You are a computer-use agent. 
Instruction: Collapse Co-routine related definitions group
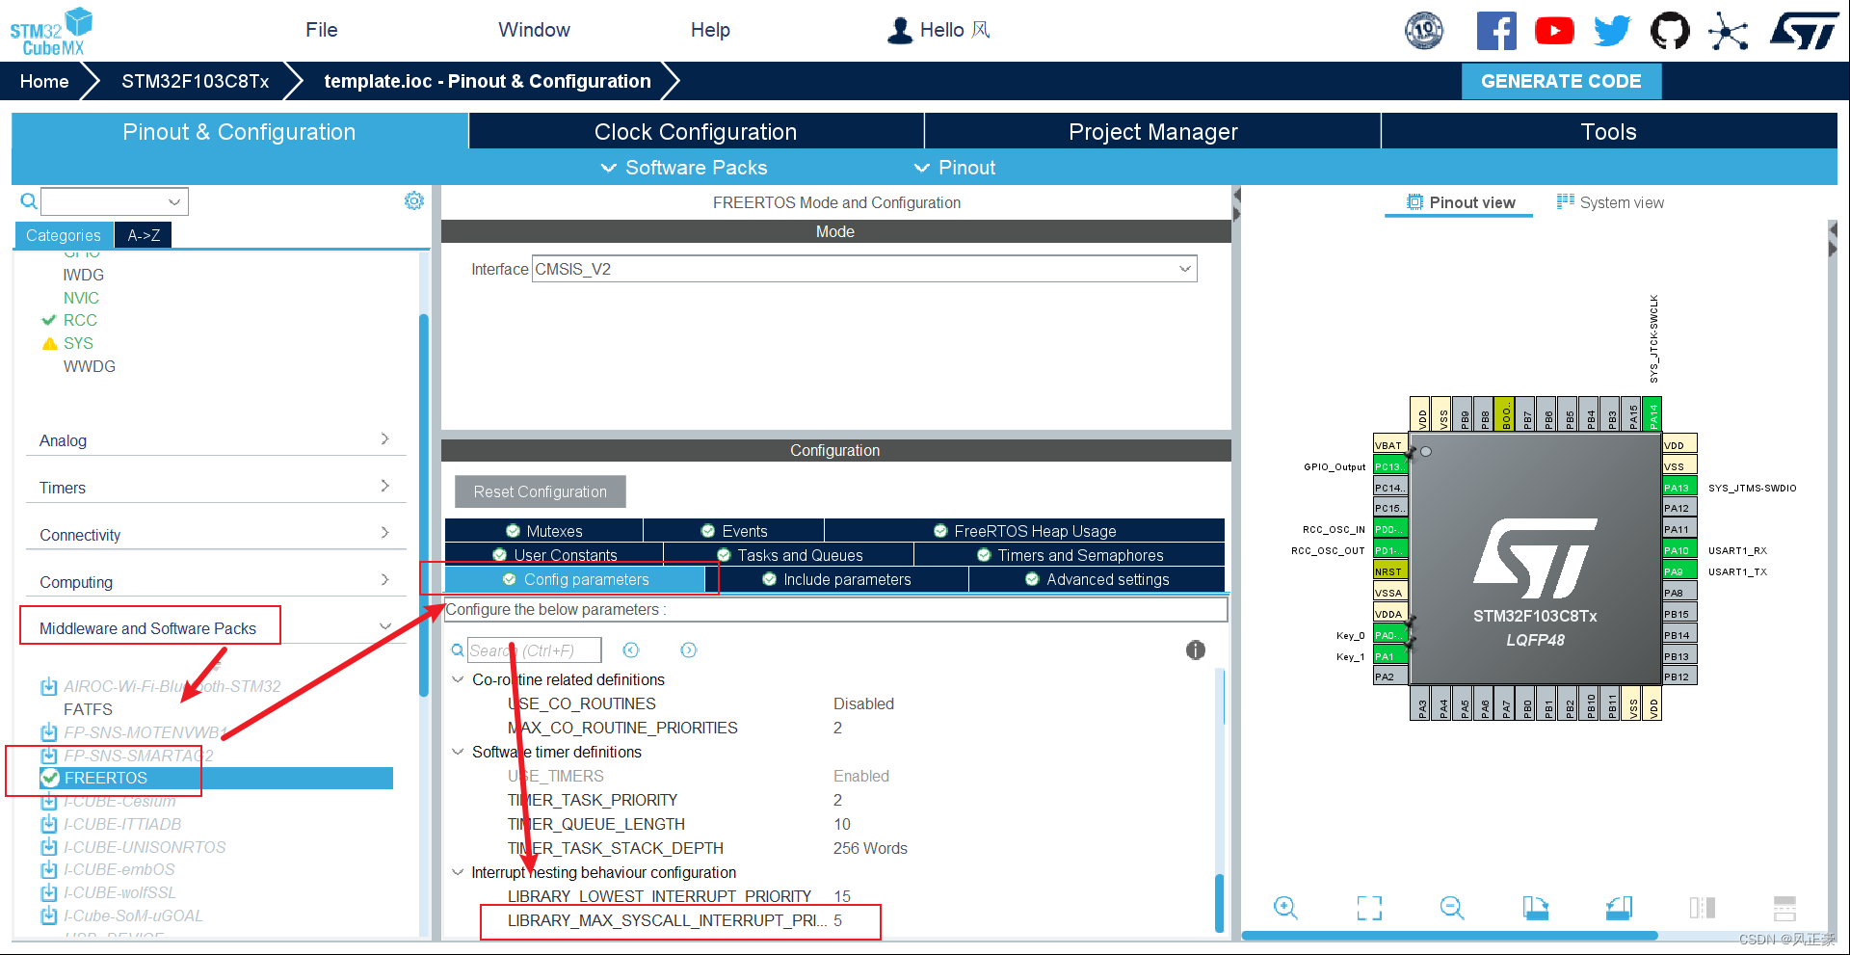point(458,679)
